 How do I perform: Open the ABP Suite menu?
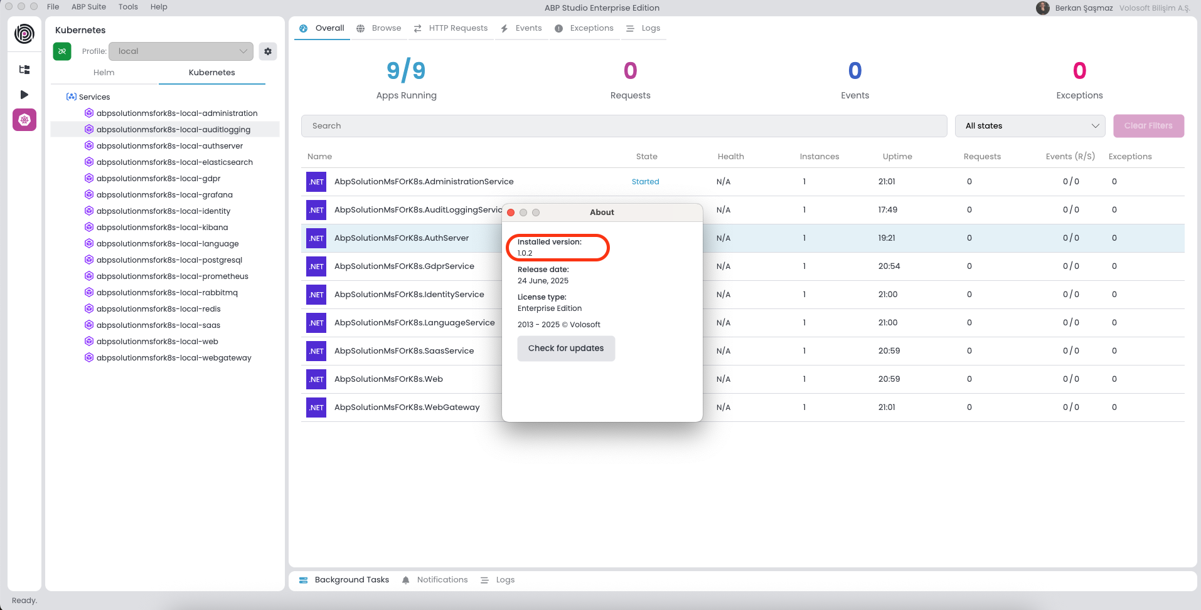tap(88, 7)
